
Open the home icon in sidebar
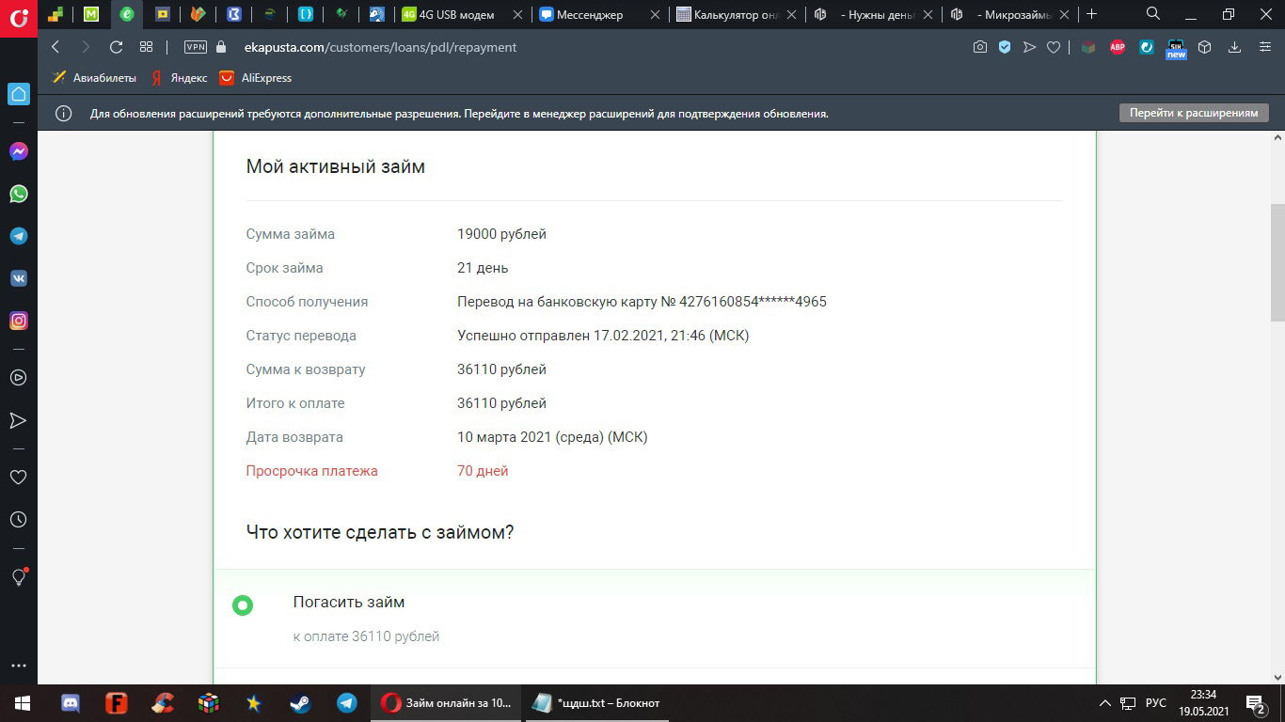point(18,94)
